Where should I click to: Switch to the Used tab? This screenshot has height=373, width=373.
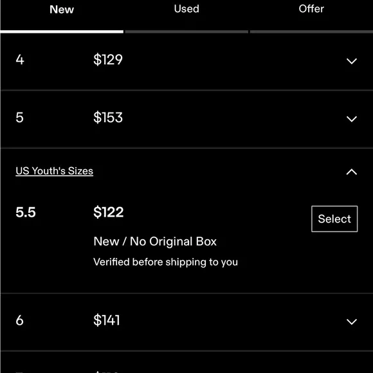(186, 9)
